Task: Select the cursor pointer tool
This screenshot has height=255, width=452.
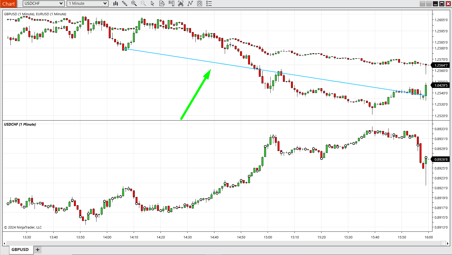Action: (152, 3)
